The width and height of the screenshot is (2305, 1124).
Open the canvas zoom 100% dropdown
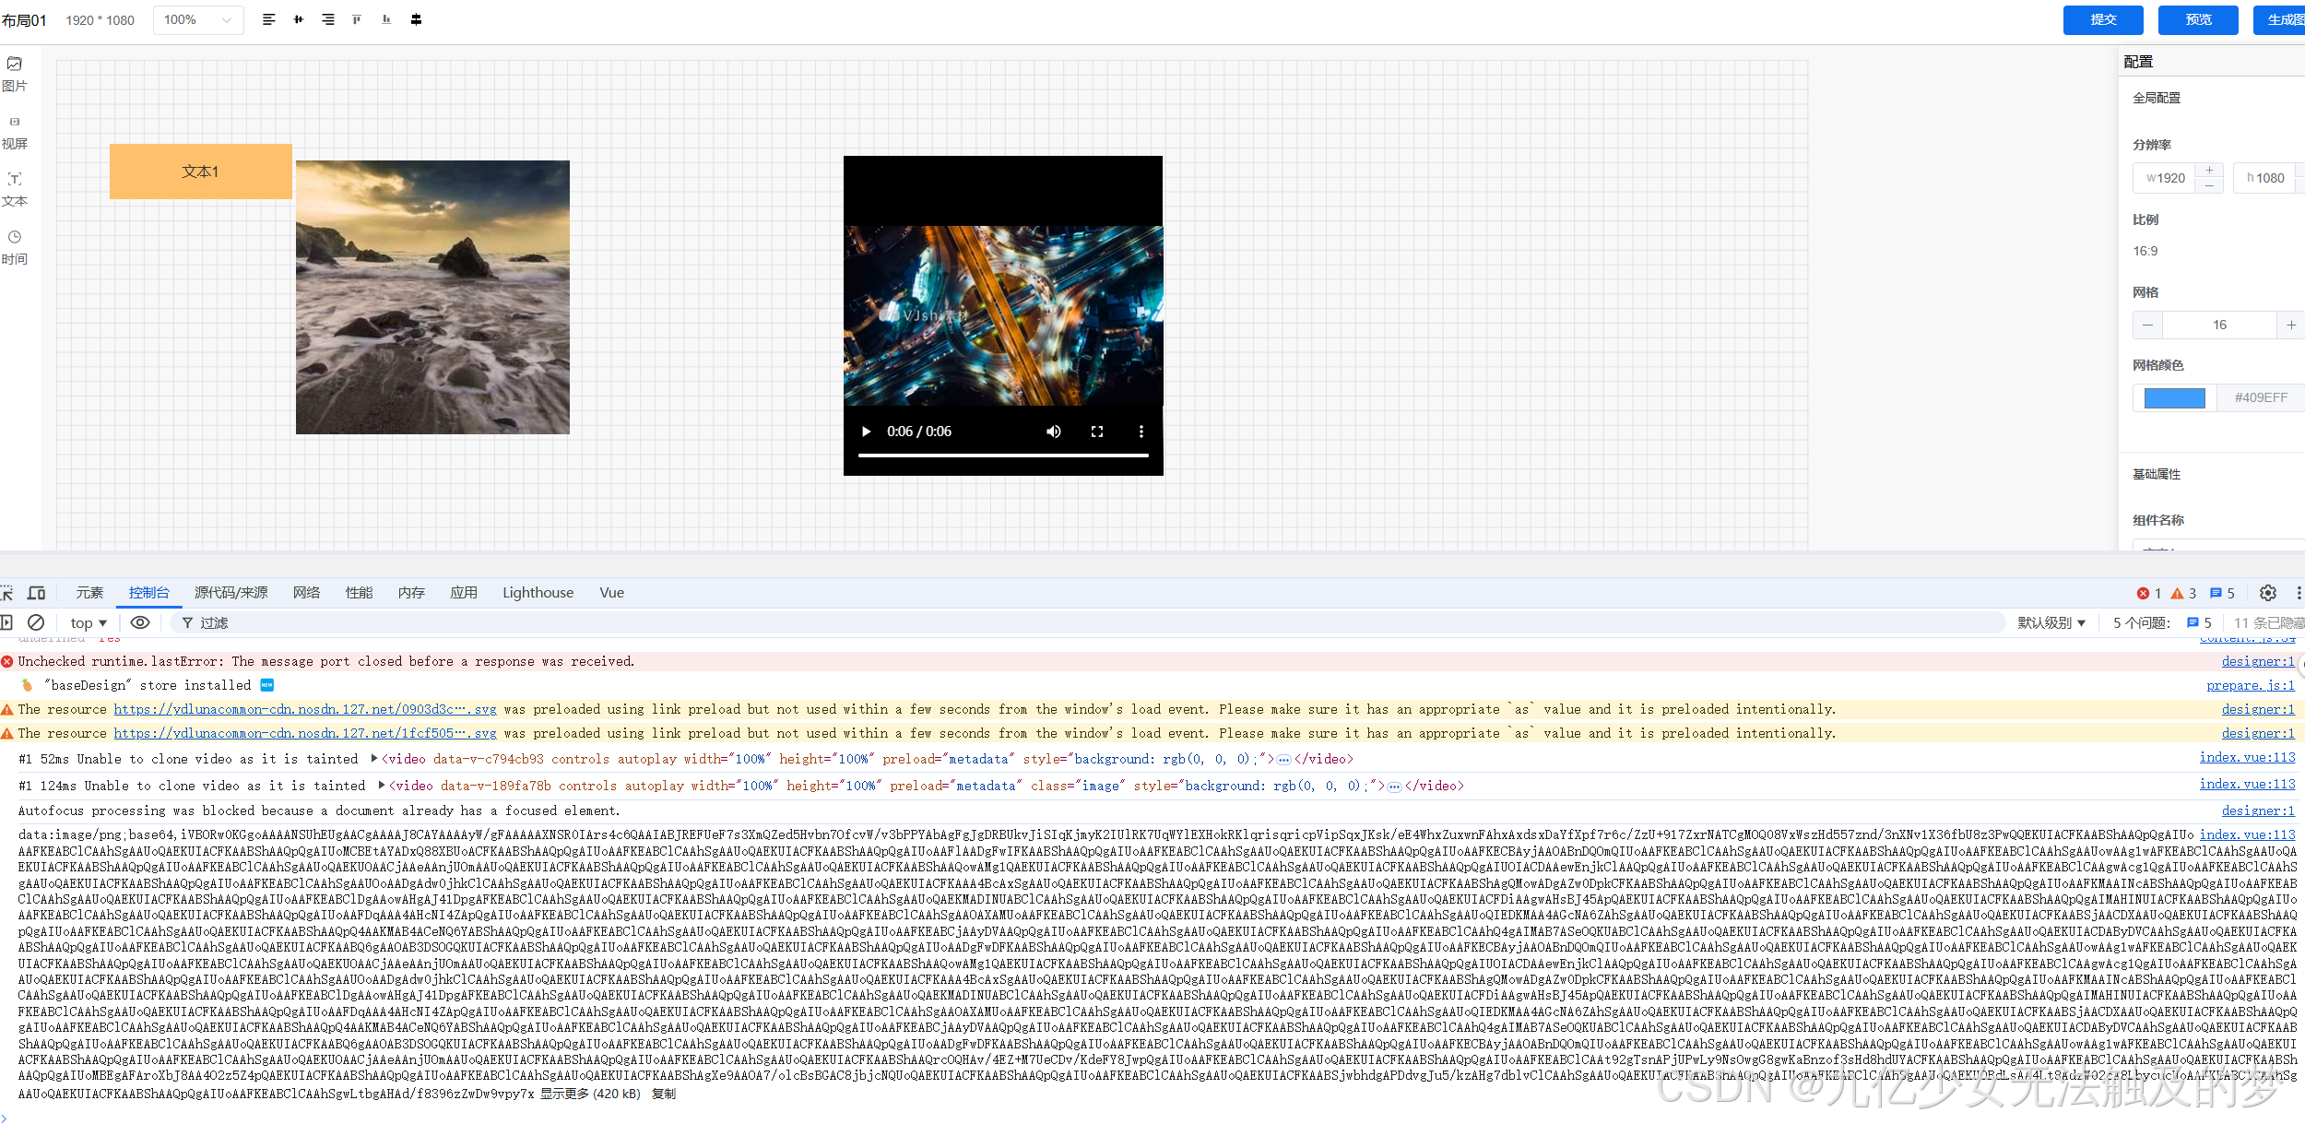[x=197, y=18]
